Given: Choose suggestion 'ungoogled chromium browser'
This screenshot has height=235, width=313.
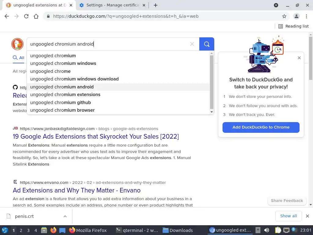Looking at the screenshot, I should (118, 110).
